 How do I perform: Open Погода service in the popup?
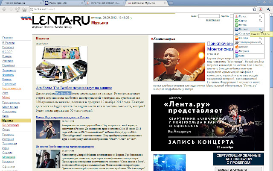pos(243,38)
